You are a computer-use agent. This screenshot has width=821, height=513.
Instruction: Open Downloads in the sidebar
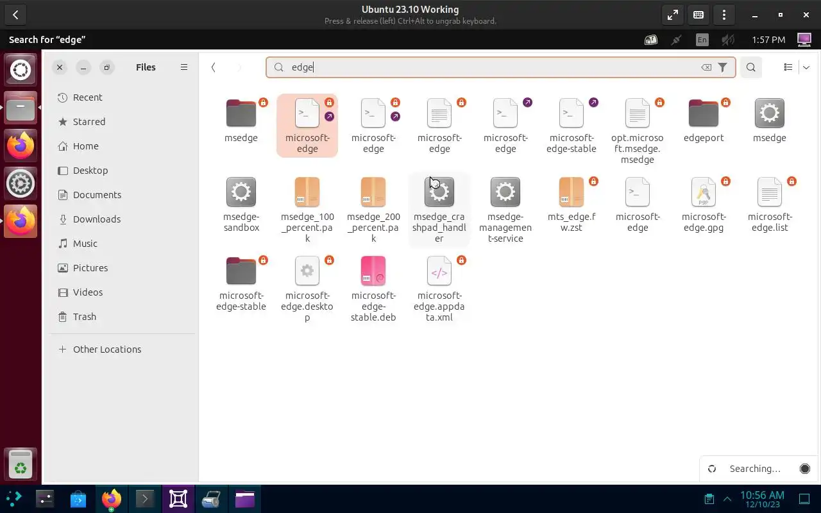coord(123,219)
